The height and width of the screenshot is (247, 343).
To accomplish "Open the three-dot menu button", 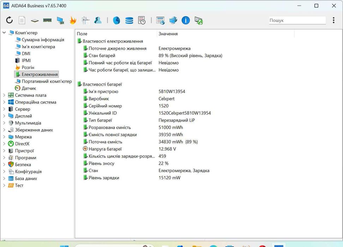I will (333, 20).
